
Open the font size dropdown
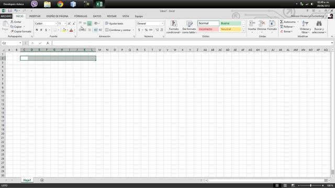pyautogui.click(x=65, y=23)
